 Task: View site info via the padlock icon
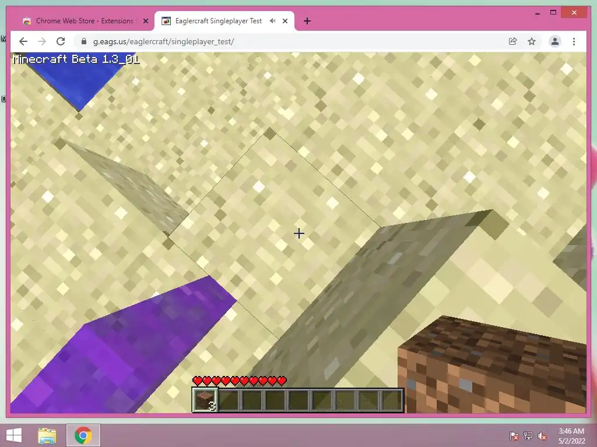tap(84, 41)
